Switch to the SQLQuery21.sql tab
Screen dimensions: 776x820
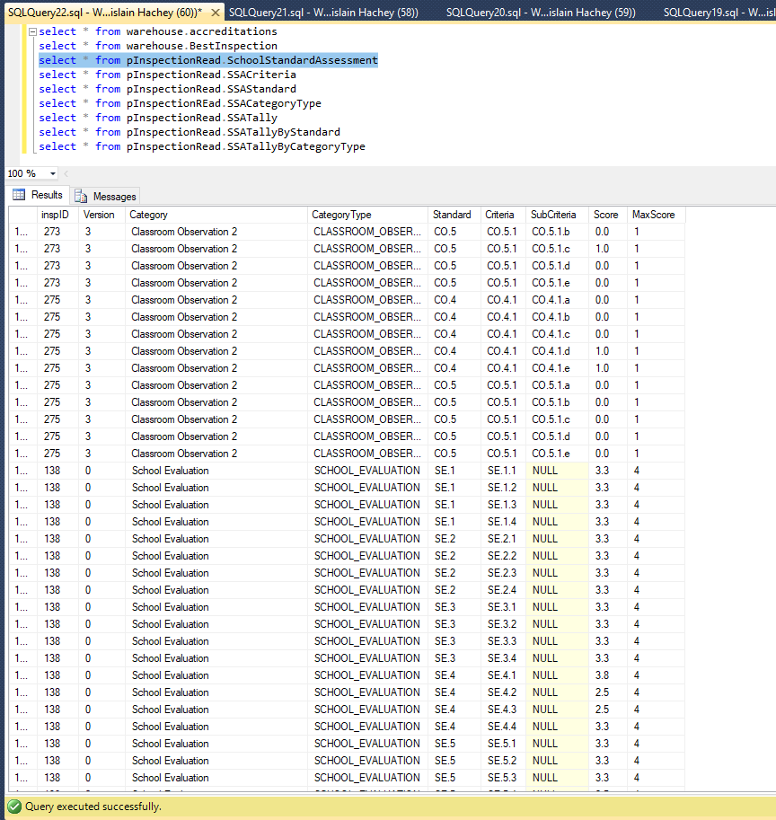(323, 13)
